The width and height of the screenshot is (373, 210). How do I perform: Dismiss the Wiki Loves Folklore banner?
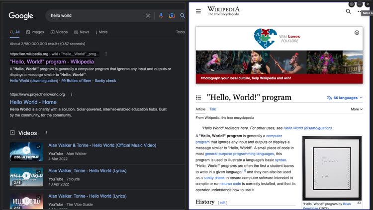357,33
